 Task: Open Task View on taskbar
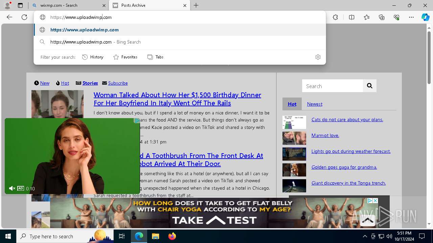point(122,236)
